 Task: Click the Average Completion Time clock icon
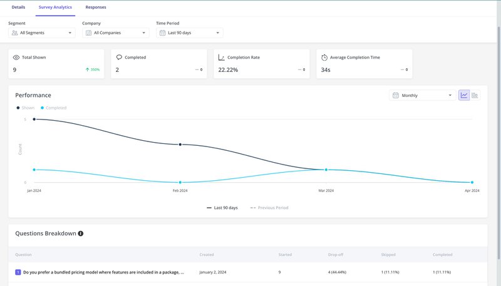point(324,58)
